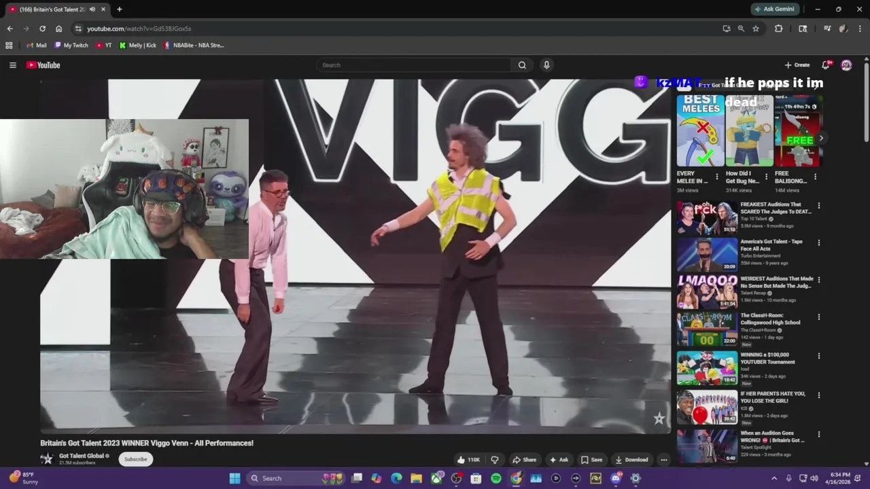Open the Chrome home page button

tap(58, 29)
